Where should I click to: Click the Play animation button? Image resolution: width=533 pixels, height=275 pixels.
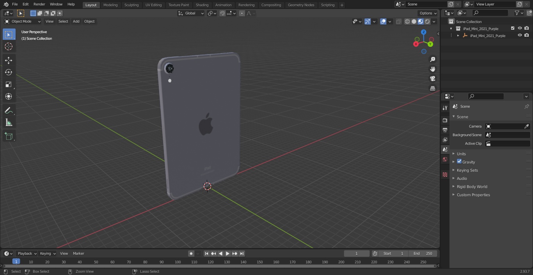(228, 254)
